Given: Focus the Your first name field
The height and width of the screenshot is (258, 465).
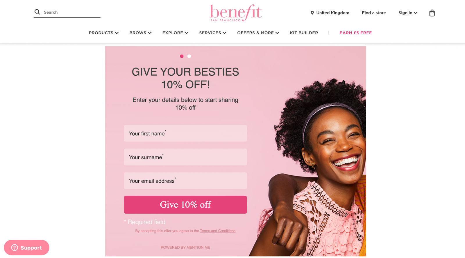Looking at the screenshot, I should (x=185, y=133).
